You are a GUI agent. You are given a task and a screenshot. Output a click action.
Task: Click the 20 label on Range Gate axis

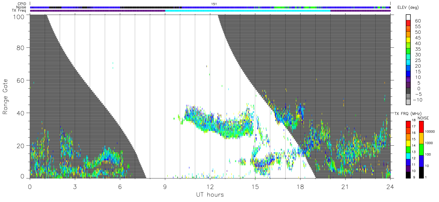click(x=21, y=146)
